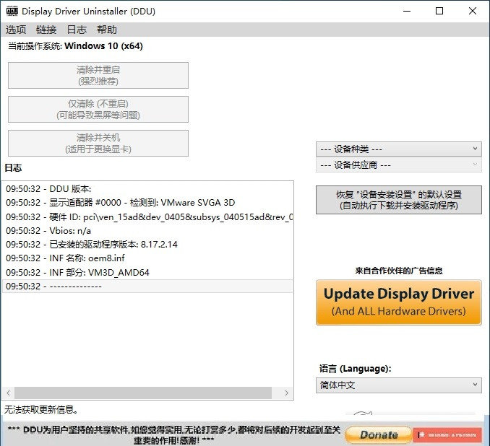490x446 pixels.
Task: Click the 无法获取更新信息 status text
Action: (x=41, y=409)
